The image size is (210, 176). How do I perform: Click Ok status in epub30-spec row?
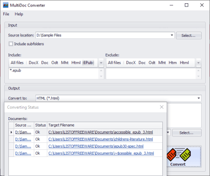[37, 146]
